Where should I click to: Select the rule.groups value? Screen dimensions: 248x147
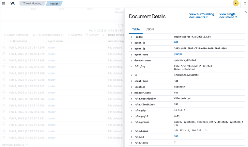[209, 123]
